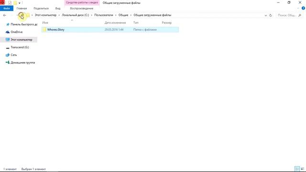This screenshot has width=306, height=172.
Task: Switch to the Воспроизведение ribbon tab
Action: [82, 9]
